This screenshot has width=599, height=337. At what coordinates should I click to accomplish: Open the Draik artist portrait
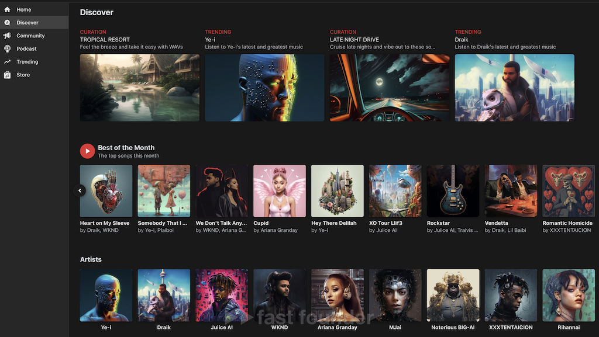(x=164, y=296)
